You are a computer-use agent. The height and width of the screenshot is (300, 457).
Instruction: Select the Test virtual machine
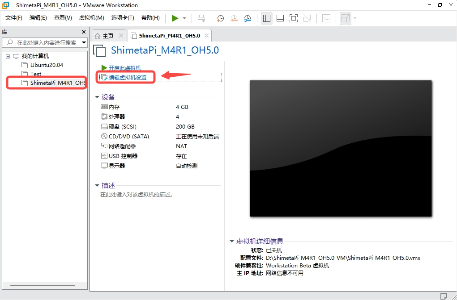[36, 74]
